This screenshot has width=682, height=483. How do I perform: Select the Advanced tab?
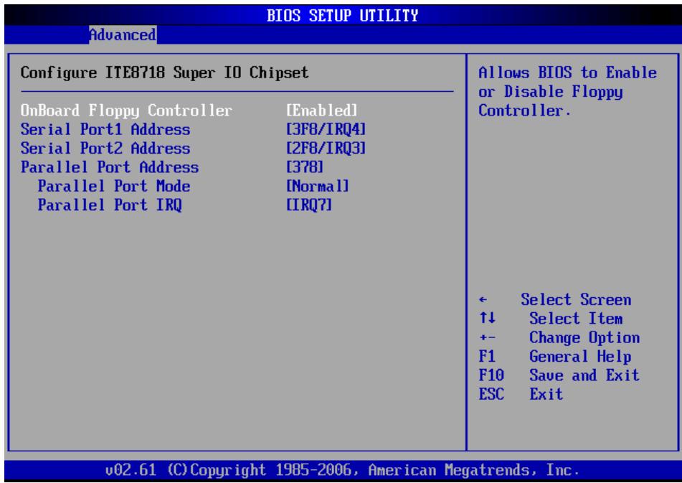[123, 35]
